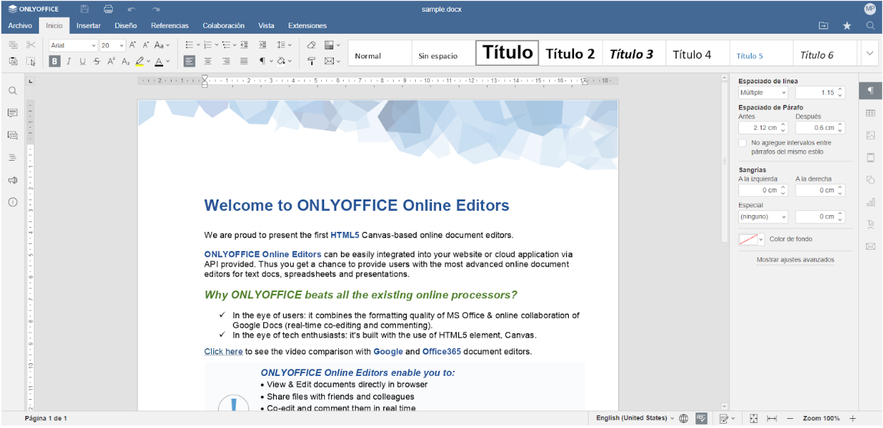
Task: Open the Table settings panel
Action: pyautogui.click(x=870, y=113)
